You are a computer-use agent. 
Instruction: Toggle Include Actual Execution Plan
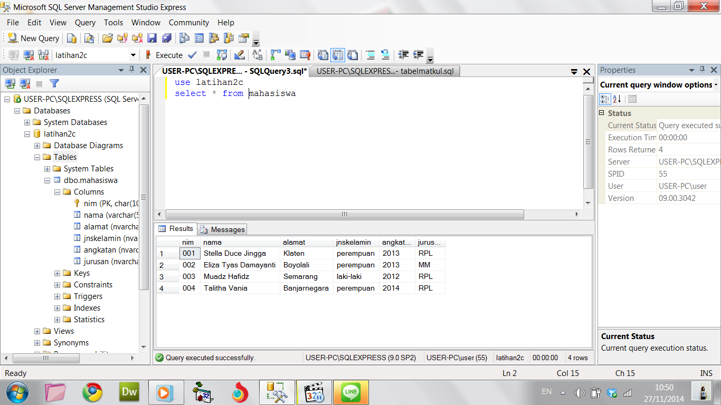[275, 55]
